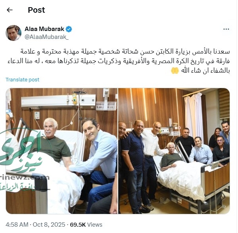Click the post timestamp 4:58 AM Oct 8, 2025
Screen dimensions: 238x233
(35, 225)
